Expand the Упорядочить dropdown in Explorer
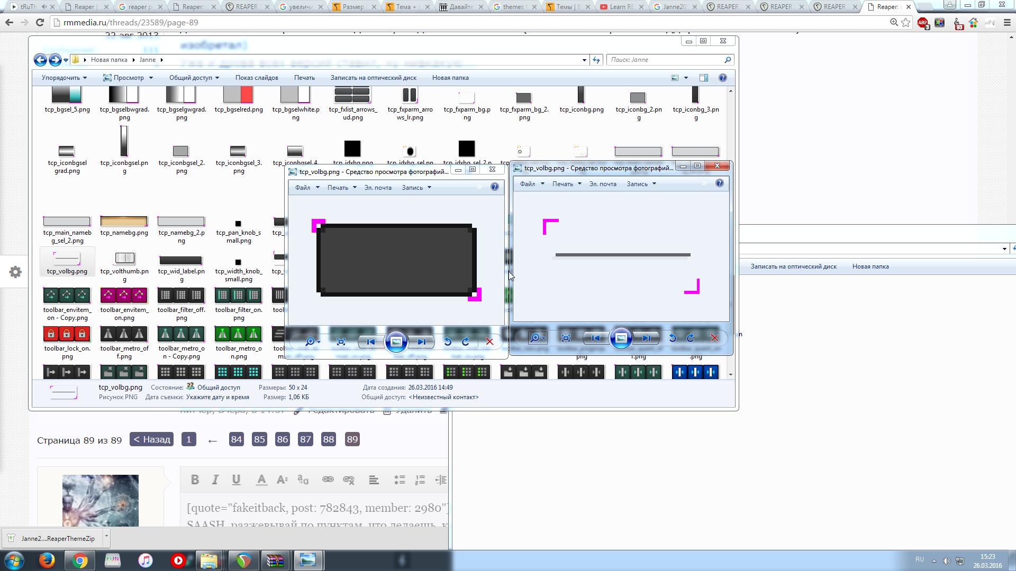The image size is (1016, 571). (64, 78)
